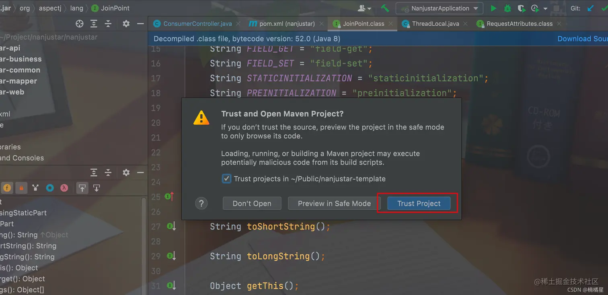Switch to the ConsumerController.java tab

click(193, 24)
